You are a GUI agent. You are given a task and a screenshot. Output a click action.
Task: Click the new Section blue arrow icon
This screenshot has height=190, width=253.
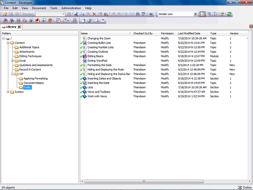point(11,21)
